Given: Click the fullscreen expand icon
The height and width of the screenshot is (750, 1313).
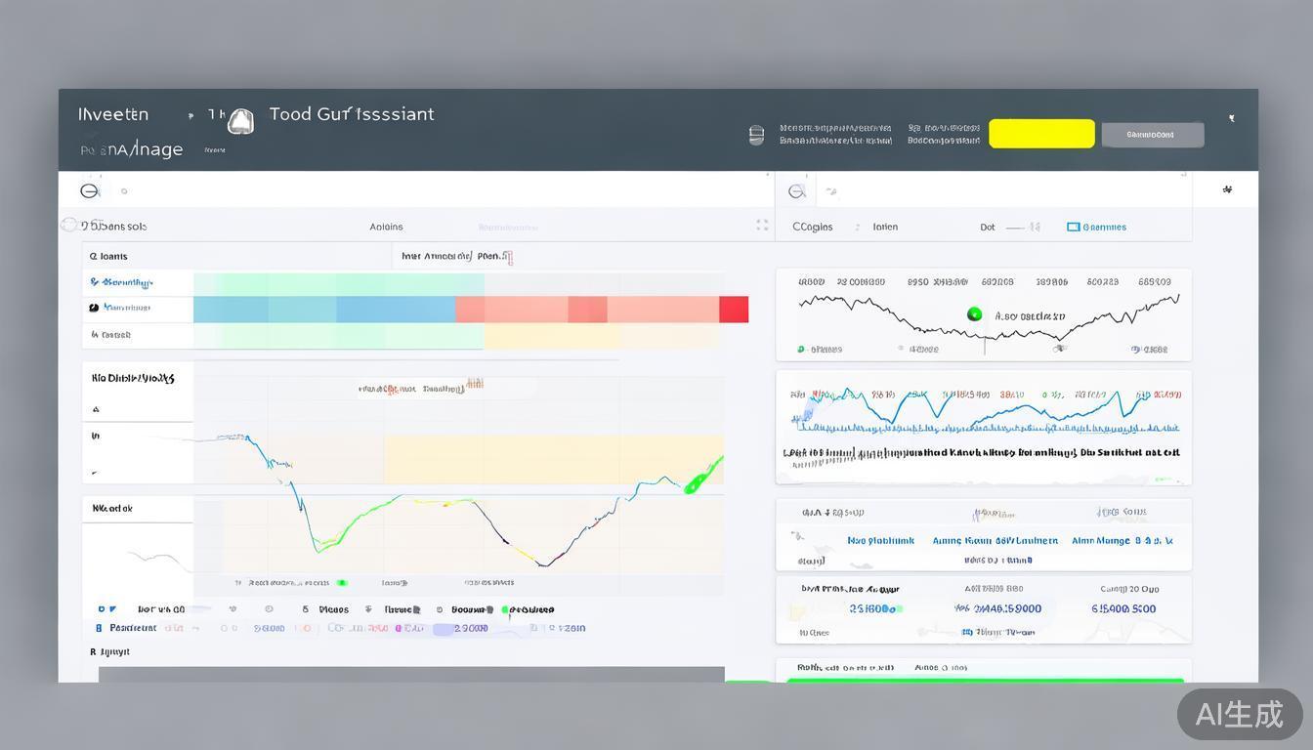Looking at the screenshot, I should point(762,226).
